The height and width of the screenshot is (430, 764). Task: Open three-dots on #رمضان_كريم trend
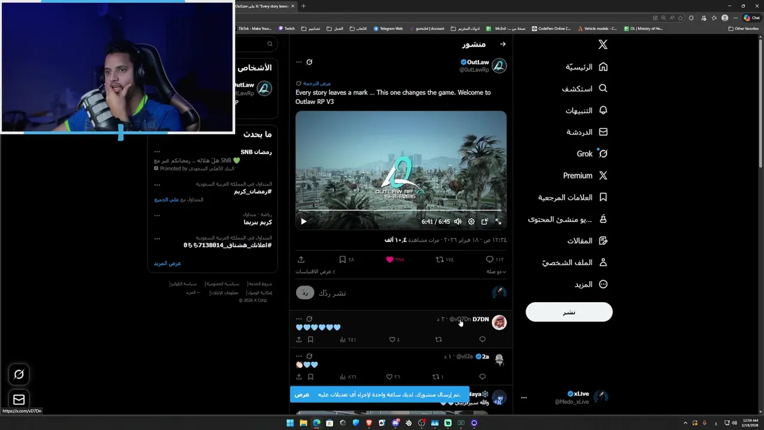point(157,184)
